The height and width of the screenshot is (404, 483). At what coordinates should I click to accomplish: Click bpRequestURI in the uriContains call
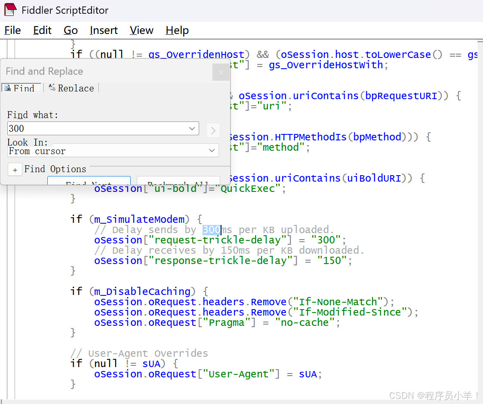pos(401,96)
